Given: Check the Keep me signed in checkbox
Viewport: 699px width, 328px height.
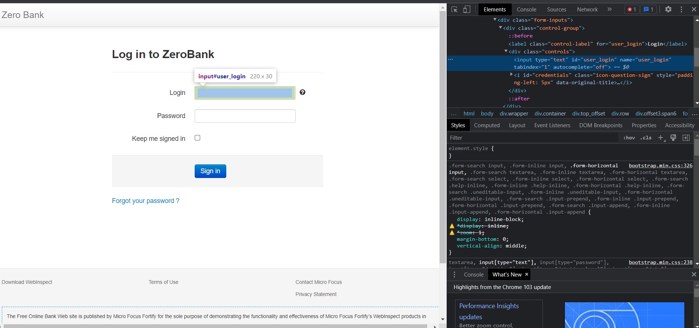Looking at the screenshot, I should coord(197,138).
